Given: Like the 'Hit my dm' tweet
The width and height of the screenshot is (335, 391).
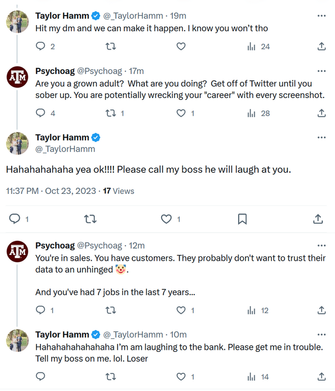Looking at the screenshot, I should pyautogui.click(x=181, y=46).
